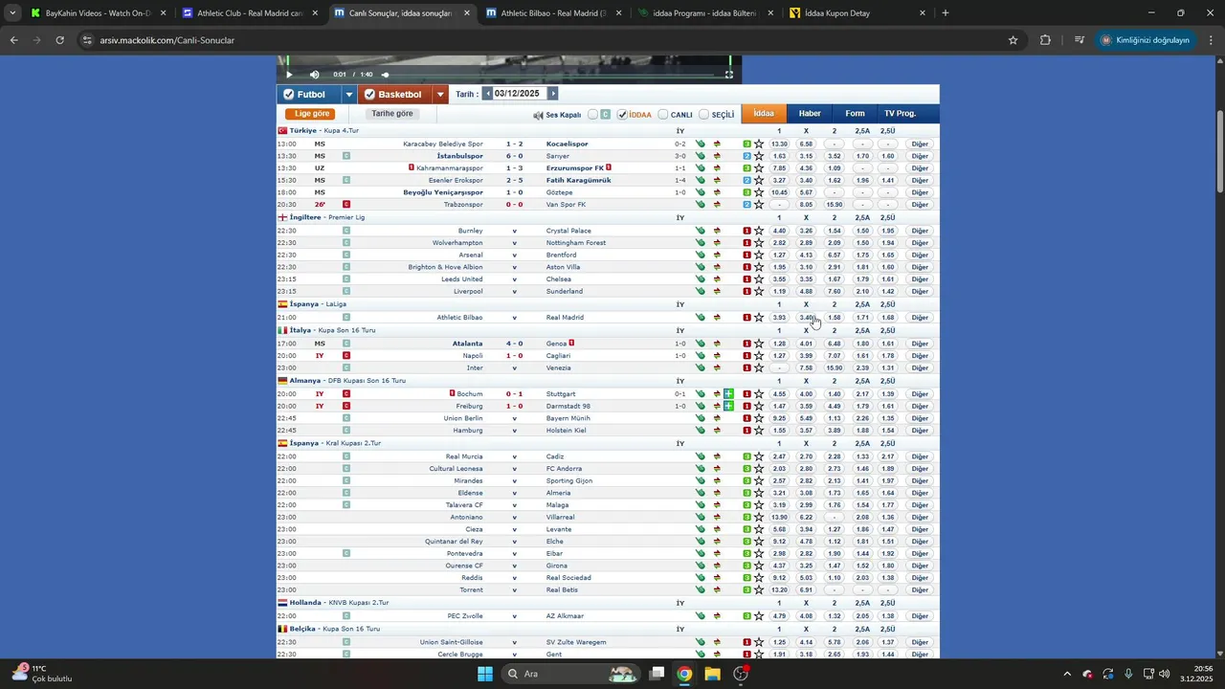Click the live C icon for Napoli

pos(346,356)
